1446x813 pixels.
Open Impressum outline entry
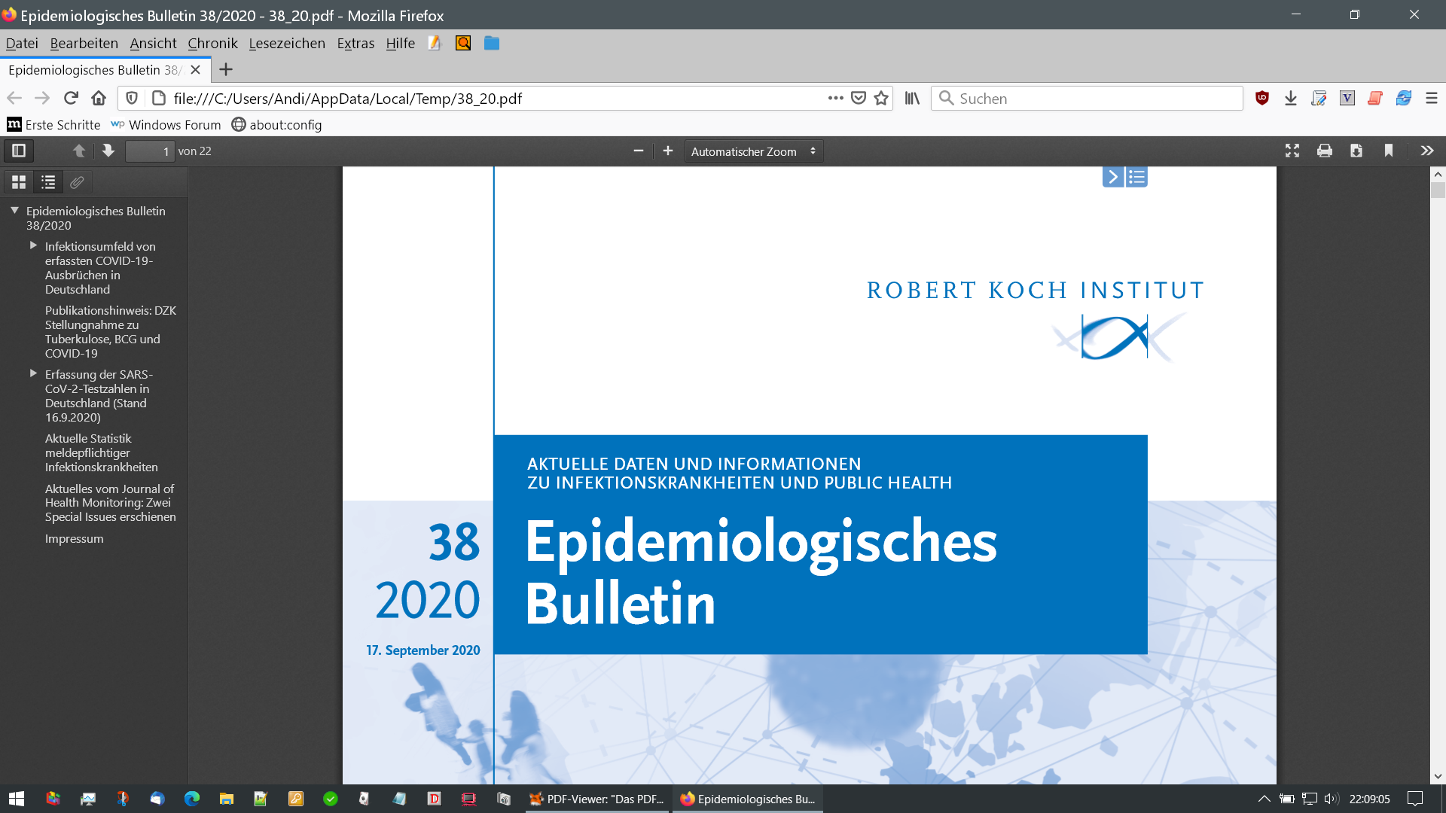(x=74, y=538)
